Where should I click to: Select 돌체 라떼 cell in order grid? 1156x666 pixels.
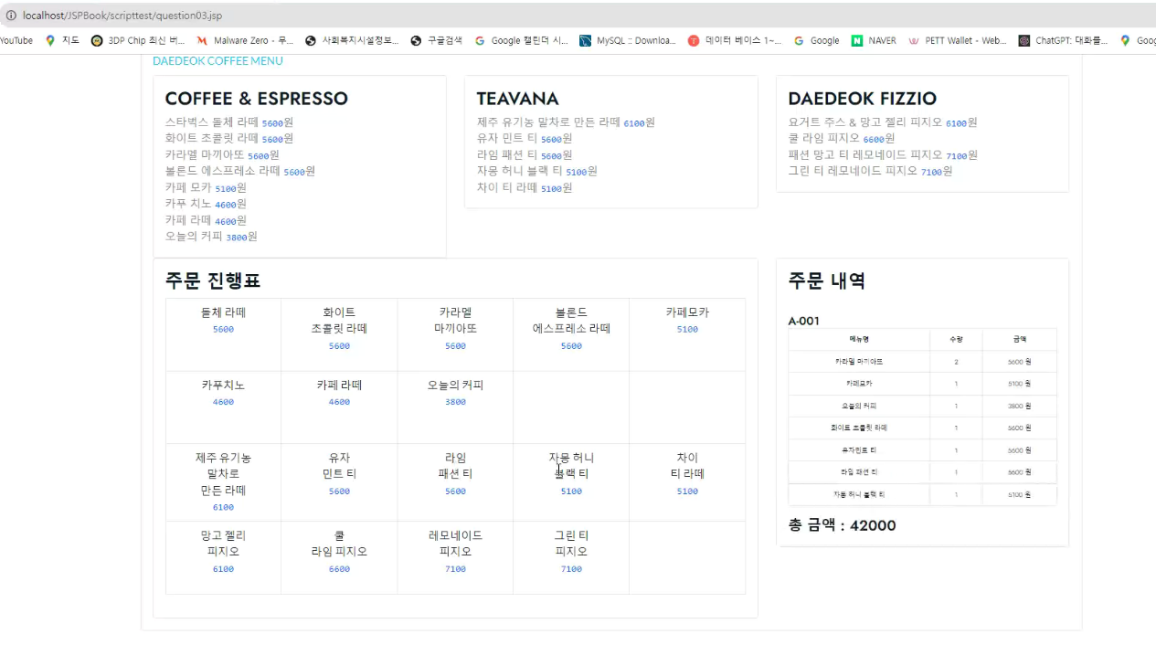coord(223,334)
